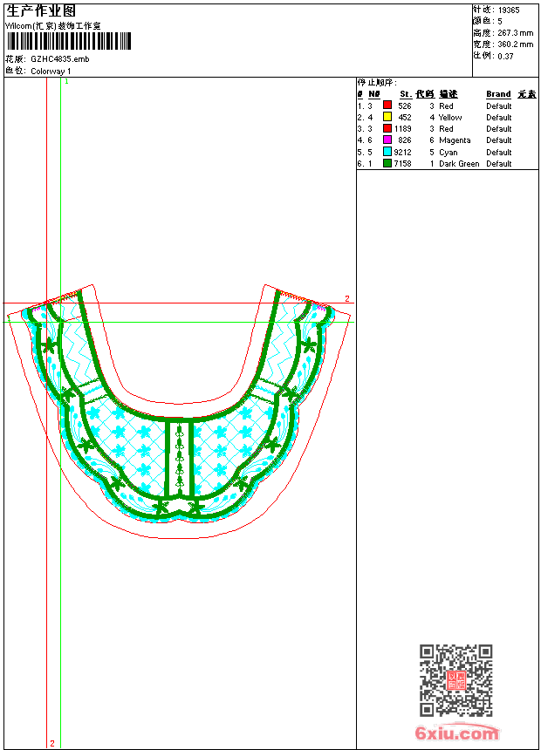Viewport: 541px width, 750px height.
Task: Click the embroidery collar design preview
Action: coord(181,412)
